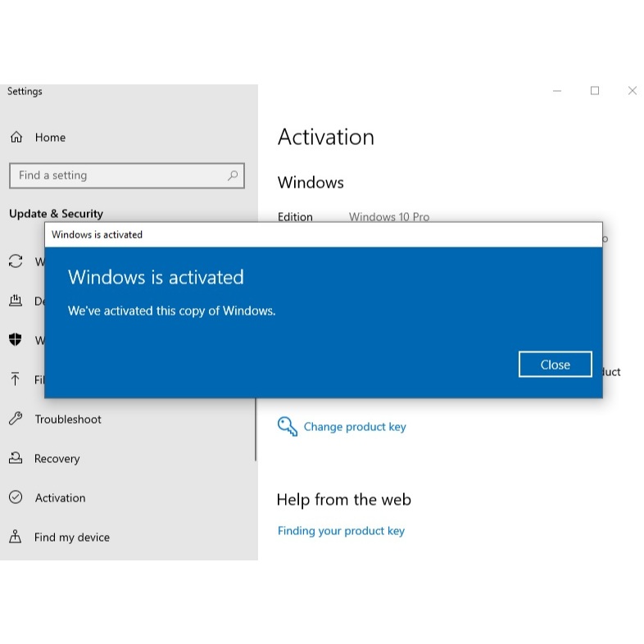644x644 pixels.
Task: Click the key icon beside Change product key
Action: point(287,426)
